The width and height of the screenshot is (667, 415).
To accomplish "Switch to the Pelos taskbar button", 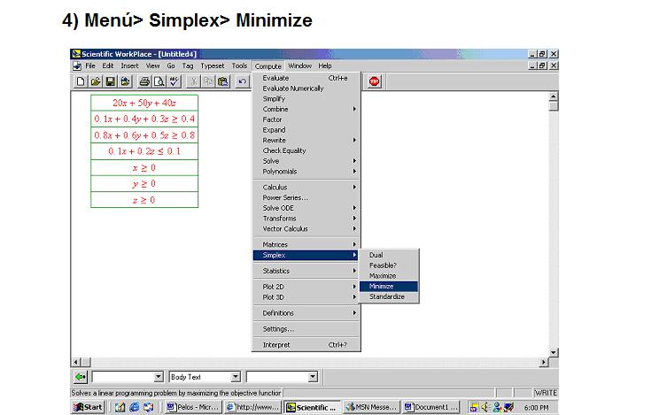I will tap(193, 407).
